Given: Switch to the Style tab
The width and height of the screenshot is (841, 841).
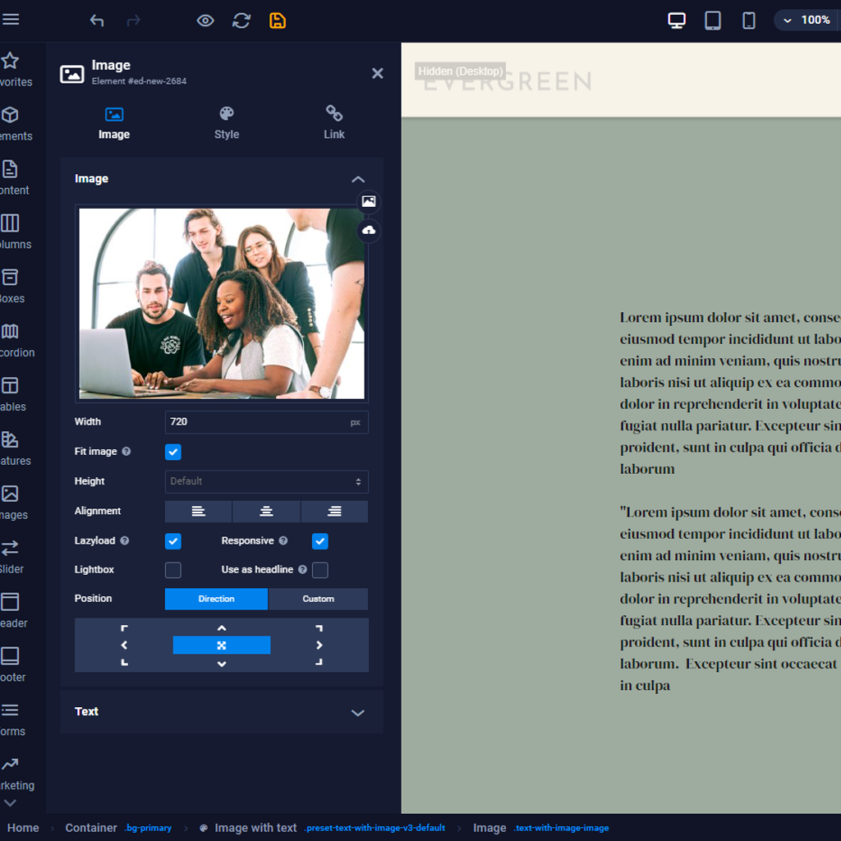Looking at the screenshot, I should 227,123.
